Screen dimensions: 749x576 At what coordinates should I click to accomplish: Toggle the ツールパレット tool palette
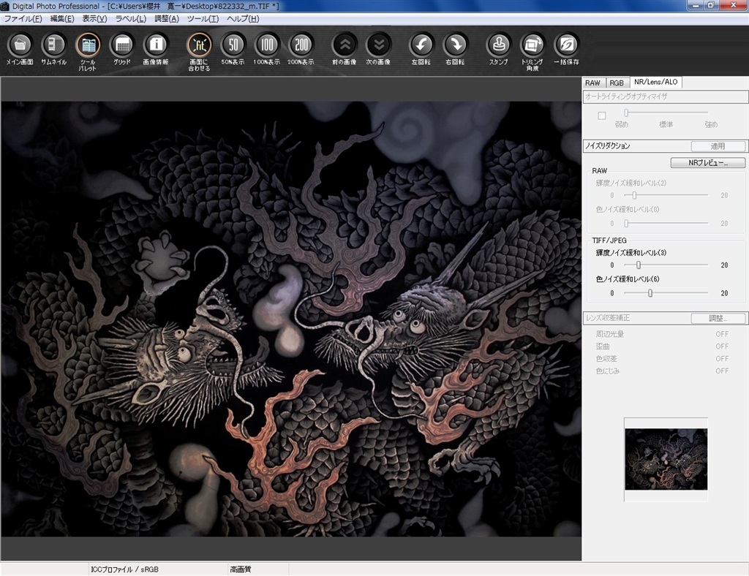(88, 52)
